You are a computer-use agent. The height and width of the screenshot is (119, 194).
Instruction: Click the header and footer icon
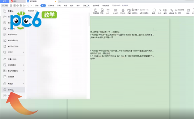point(96,11)
